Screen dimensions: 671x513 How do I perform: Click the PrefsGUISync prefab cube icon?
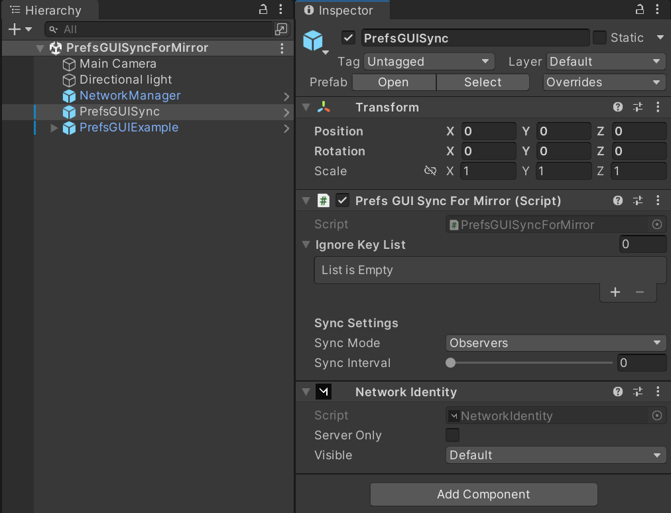(69, 112)
